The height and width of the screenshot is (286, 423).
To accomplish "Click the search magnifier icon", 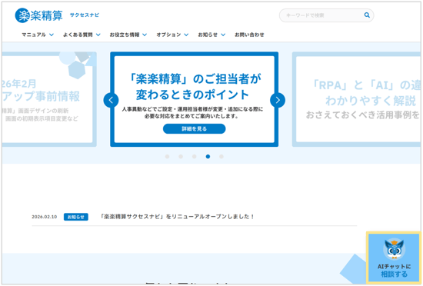I will 367,15.
